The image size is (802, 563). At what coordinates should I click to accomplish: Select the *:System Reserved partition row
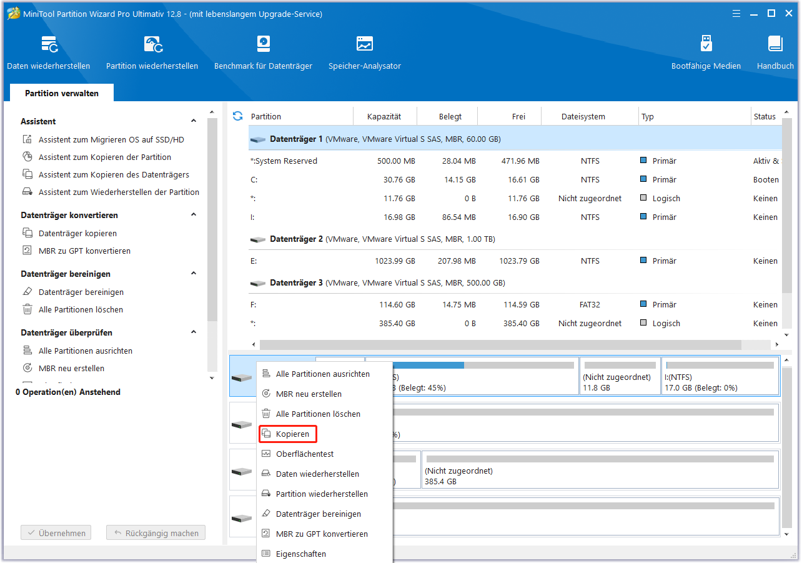pos(515,161)
